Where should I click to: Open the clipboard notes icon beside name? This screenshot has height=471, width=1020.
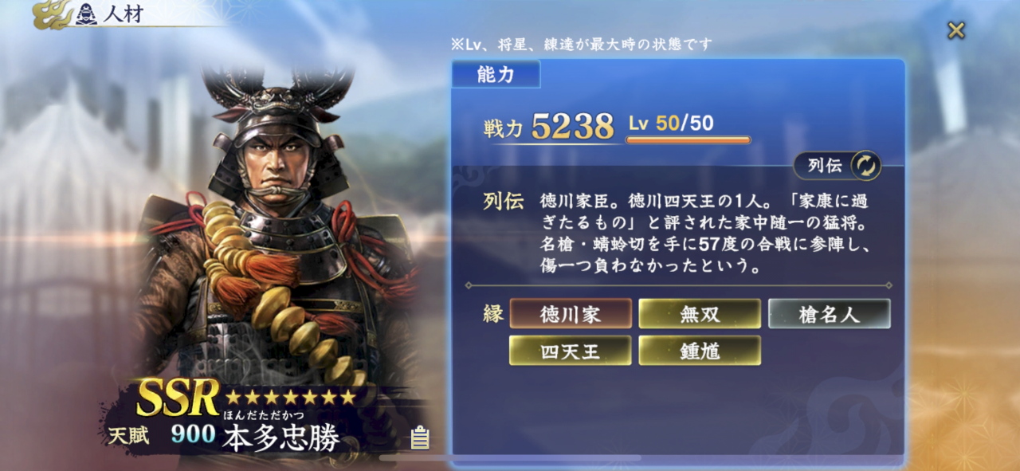point(420,438)
